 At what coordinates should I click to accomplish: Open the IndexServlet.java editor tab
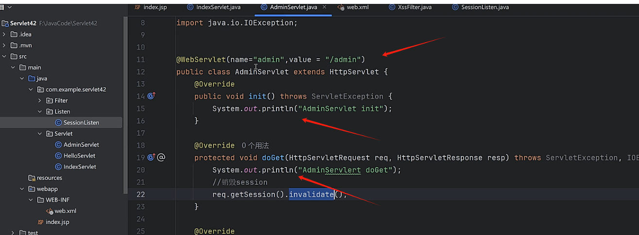tap(214, 7)
